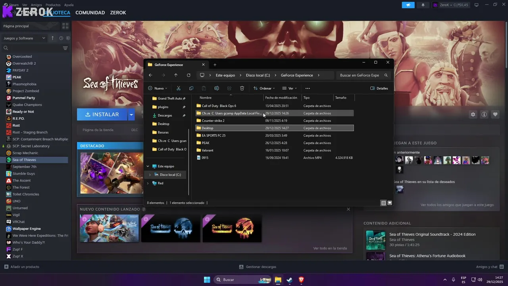508x286 pixels.
Task: Open advanced filters icon in Steam library
Action: (65, 48)
